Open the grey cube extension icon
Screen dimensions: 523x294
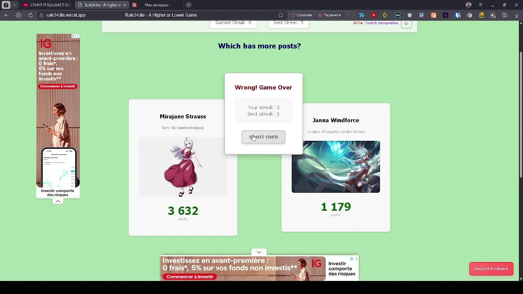470,15
